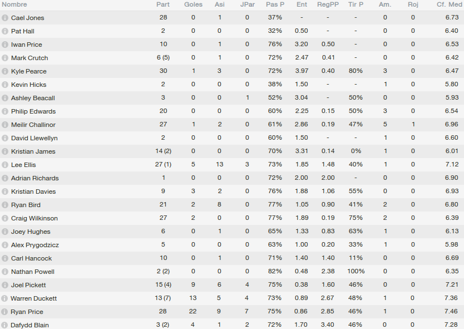Open player Kristian Davies name link

[x=33, y=191]
